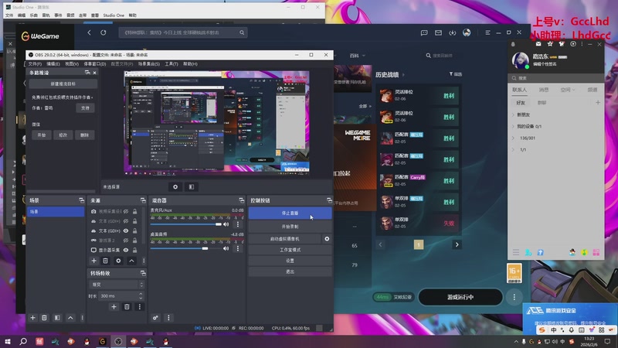Image resolution: width=618 pixels, height=348 pixels.
Task: Click filters icon below OBS preview
Action: (x=192, y=187)
